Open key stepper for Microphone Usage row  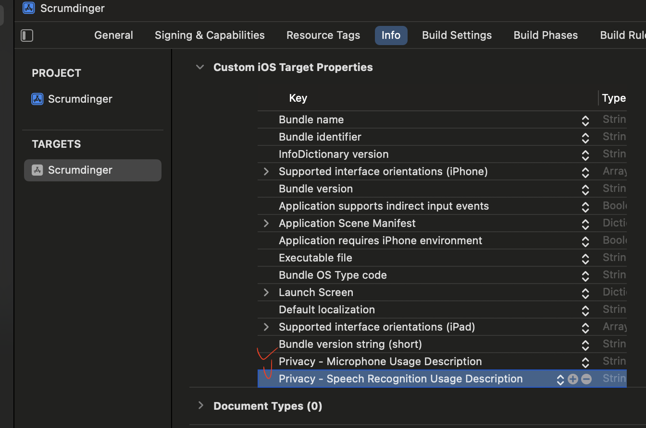[x=585, y=362]
